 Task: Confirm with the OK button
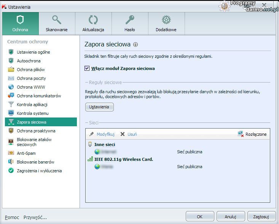[x=200, y=216]
